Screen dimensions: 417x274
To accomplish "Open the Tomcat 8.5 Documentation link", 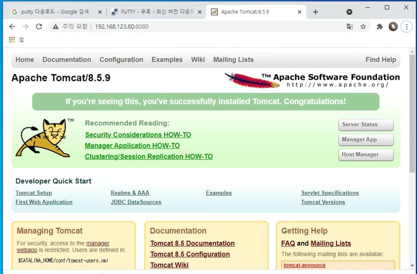I will pos(192,244).
